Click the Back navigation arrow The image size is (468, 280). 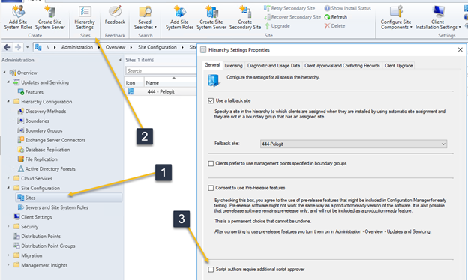coord(7,47)
